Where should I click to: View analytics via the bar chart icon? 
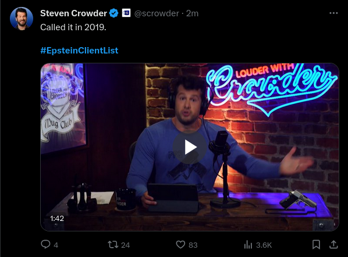point(248,245)
